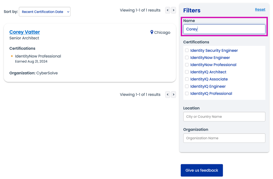Go to next page using top arrow
This screenshot has height=179, width=273.
click(174, 10)
